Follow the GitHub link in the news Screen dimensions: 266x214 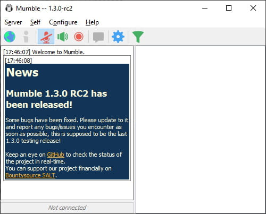[55, 155]
